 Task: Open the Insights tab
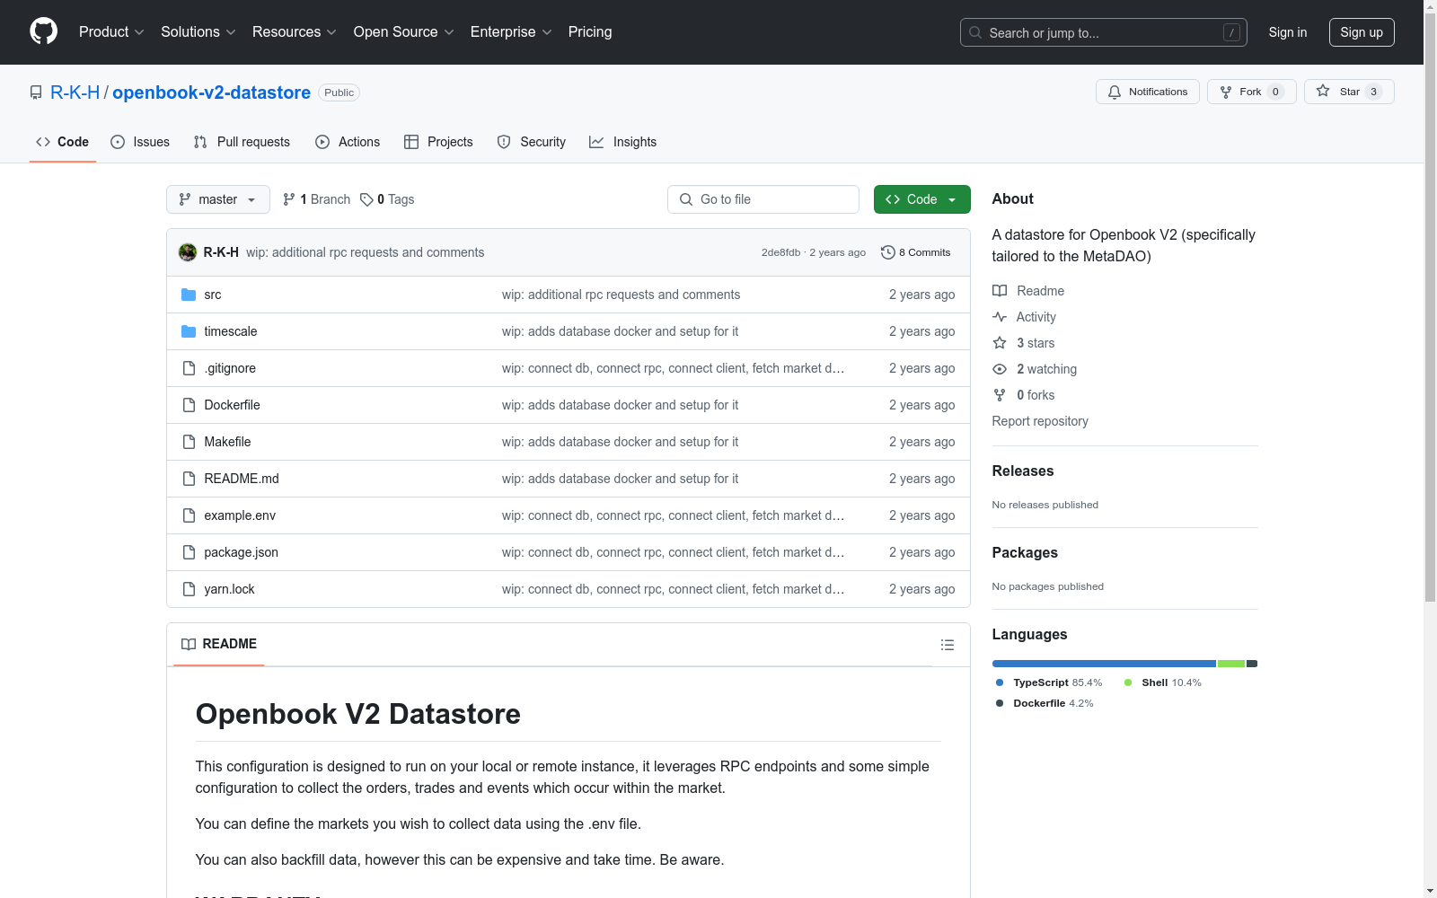tap(622, 142)
